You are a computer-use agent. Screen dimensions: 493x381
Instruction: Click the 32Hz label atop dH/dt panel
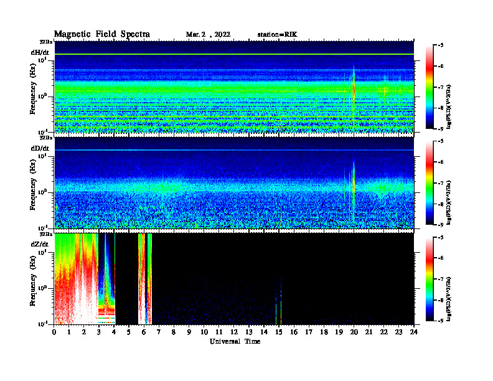46,42
